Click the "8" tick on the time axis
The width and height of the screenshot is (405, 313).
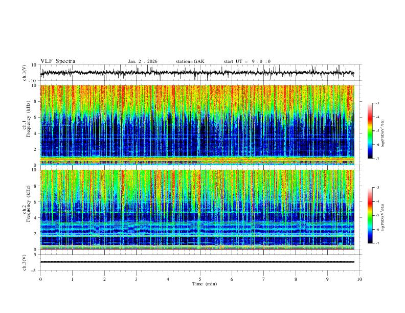click(x=296, y=279)
